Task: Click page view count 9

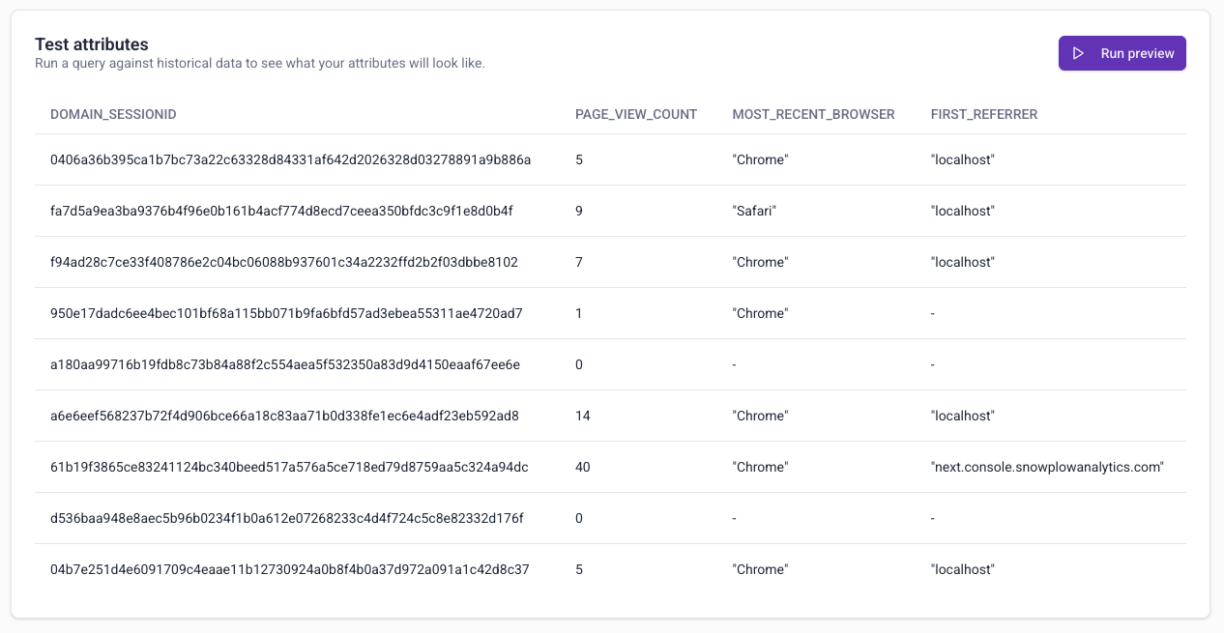Action: point(579,211)
